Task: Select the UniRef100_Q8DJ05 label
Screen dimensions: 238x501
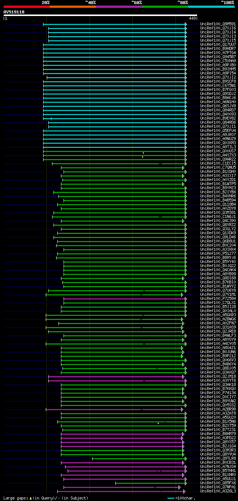Action: (x=218, y=368)
